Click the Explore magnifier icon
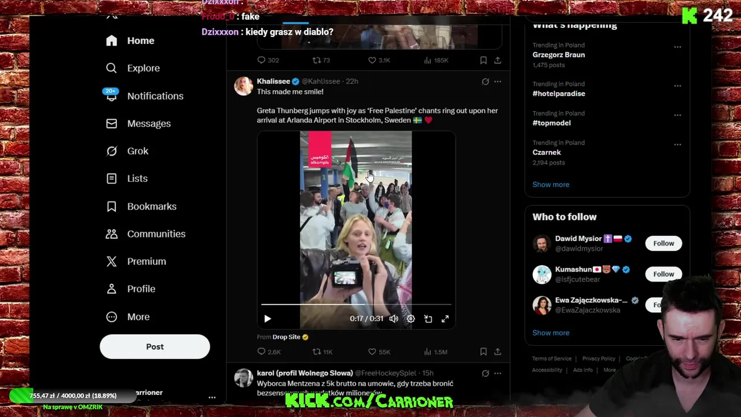This screenshot has height=417, width=741. [112, 68]
